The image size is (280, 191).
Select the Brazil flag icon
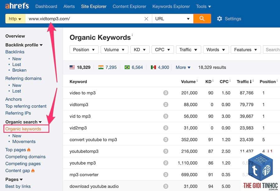click(x=127, y=67)
